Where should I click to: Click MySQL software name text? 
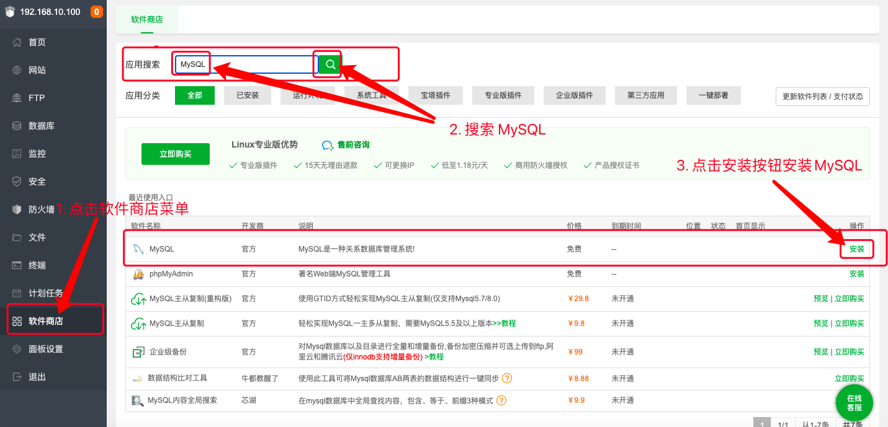[x=162, y=249]
